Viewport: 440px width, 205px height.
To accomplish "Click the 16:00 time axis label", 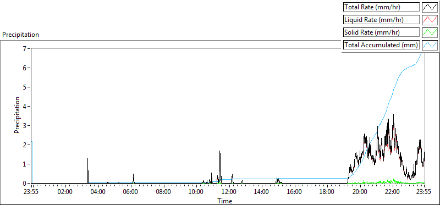I will 294,192.
